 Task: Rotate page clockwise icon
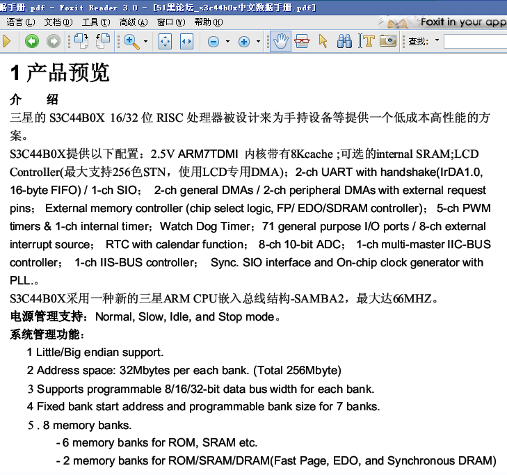tap(81, 42)
